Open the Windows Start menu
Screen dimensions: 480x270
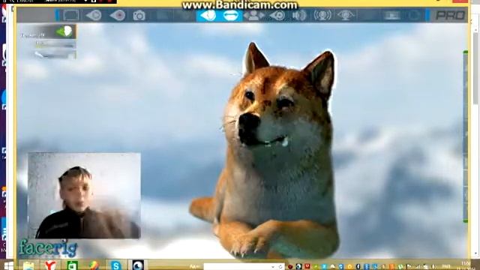point(8,265)
